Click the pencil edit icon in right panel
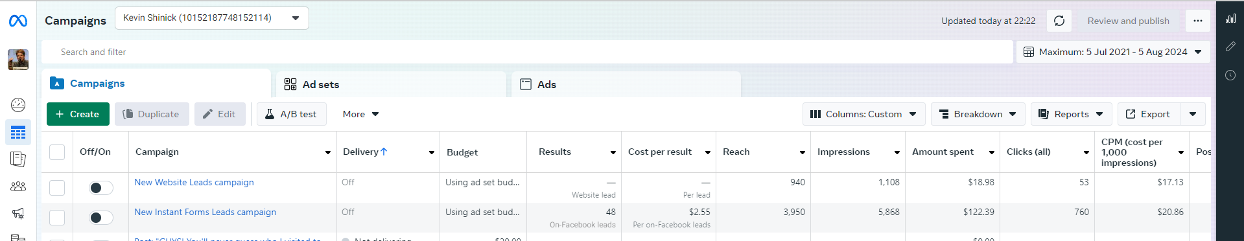This screenshot has height=241, width=1244. (x=1230, y=47)
